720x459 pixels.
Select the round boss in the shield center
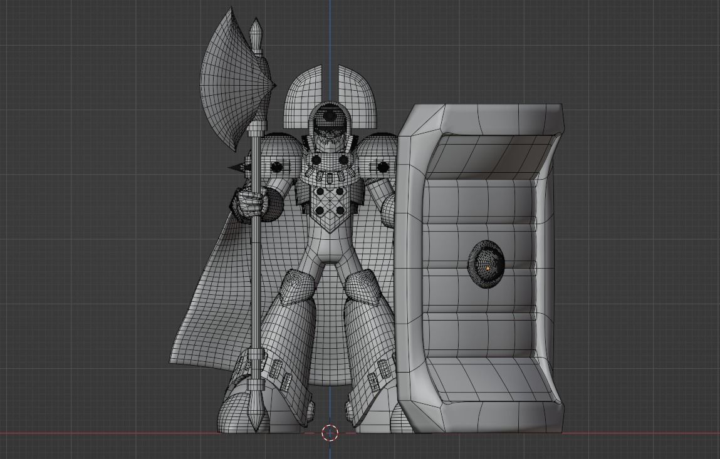[x=486, y=264]
